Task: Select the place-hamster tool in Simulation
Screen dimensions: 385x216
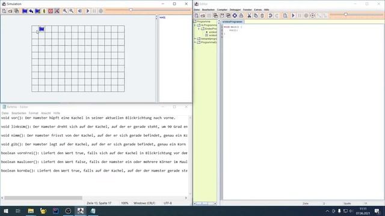Action: [25, 11]
